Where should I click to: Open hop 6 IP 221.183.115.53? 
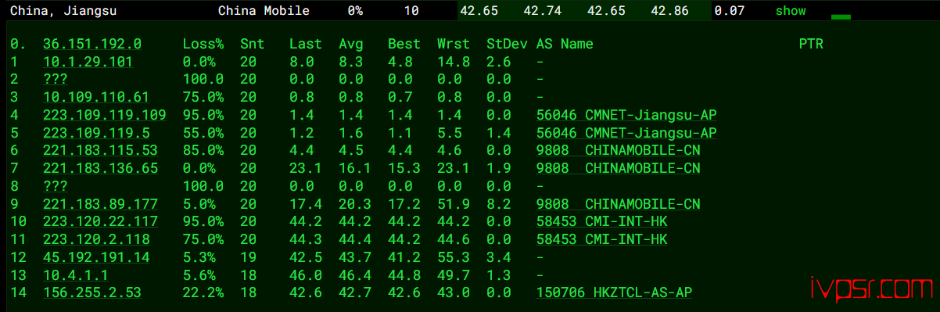pos(100,150)
